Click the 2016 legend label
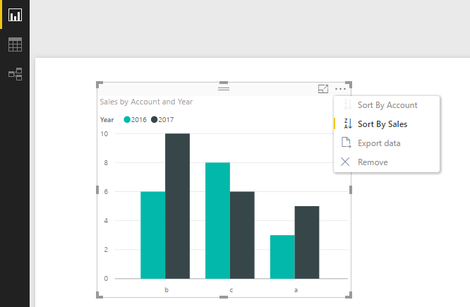This screenshot has height=307, width=470. click(139, 119)
